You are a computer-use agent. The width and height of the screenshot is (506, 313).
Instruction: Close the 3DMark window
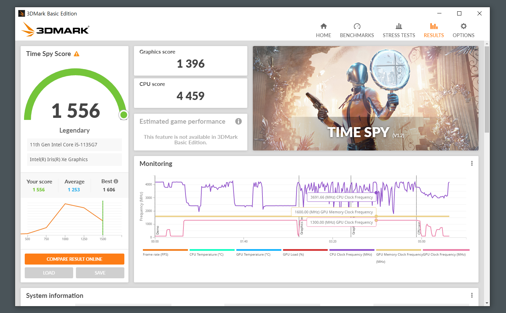pyautogui.click(x=480, y=13)
